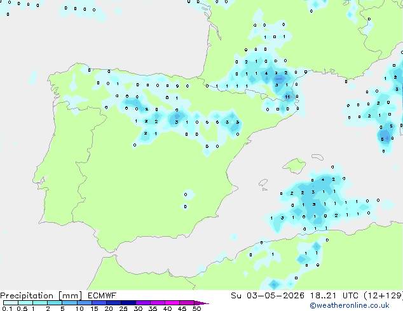Pick the 10–15 mm legend color box

pyautogui.click(x=84, y=303)
